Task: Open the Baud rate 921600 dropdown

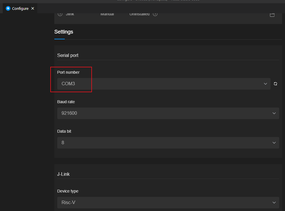Action: pos(168,113)
